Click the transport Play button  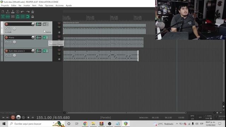tap(18, 117)
